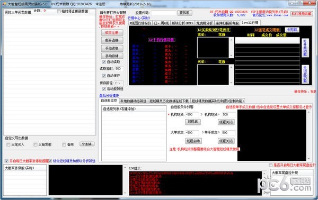Click the 软件注册 registration button

click(112, 33)
